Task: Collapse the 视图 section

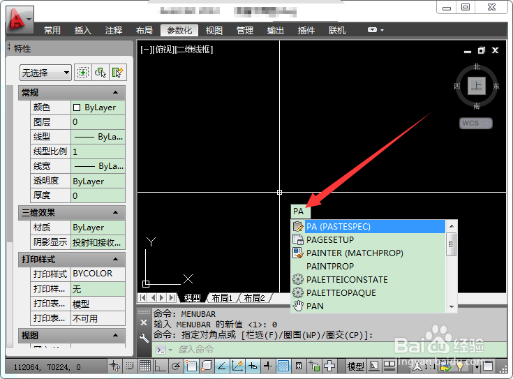Action: [115, 336]
